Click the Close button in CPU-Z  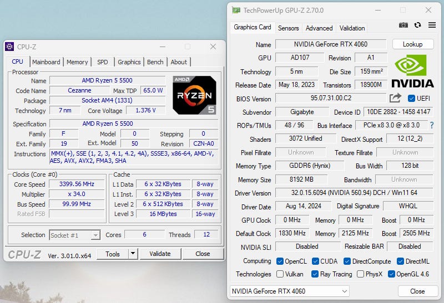tap(203, 254)
